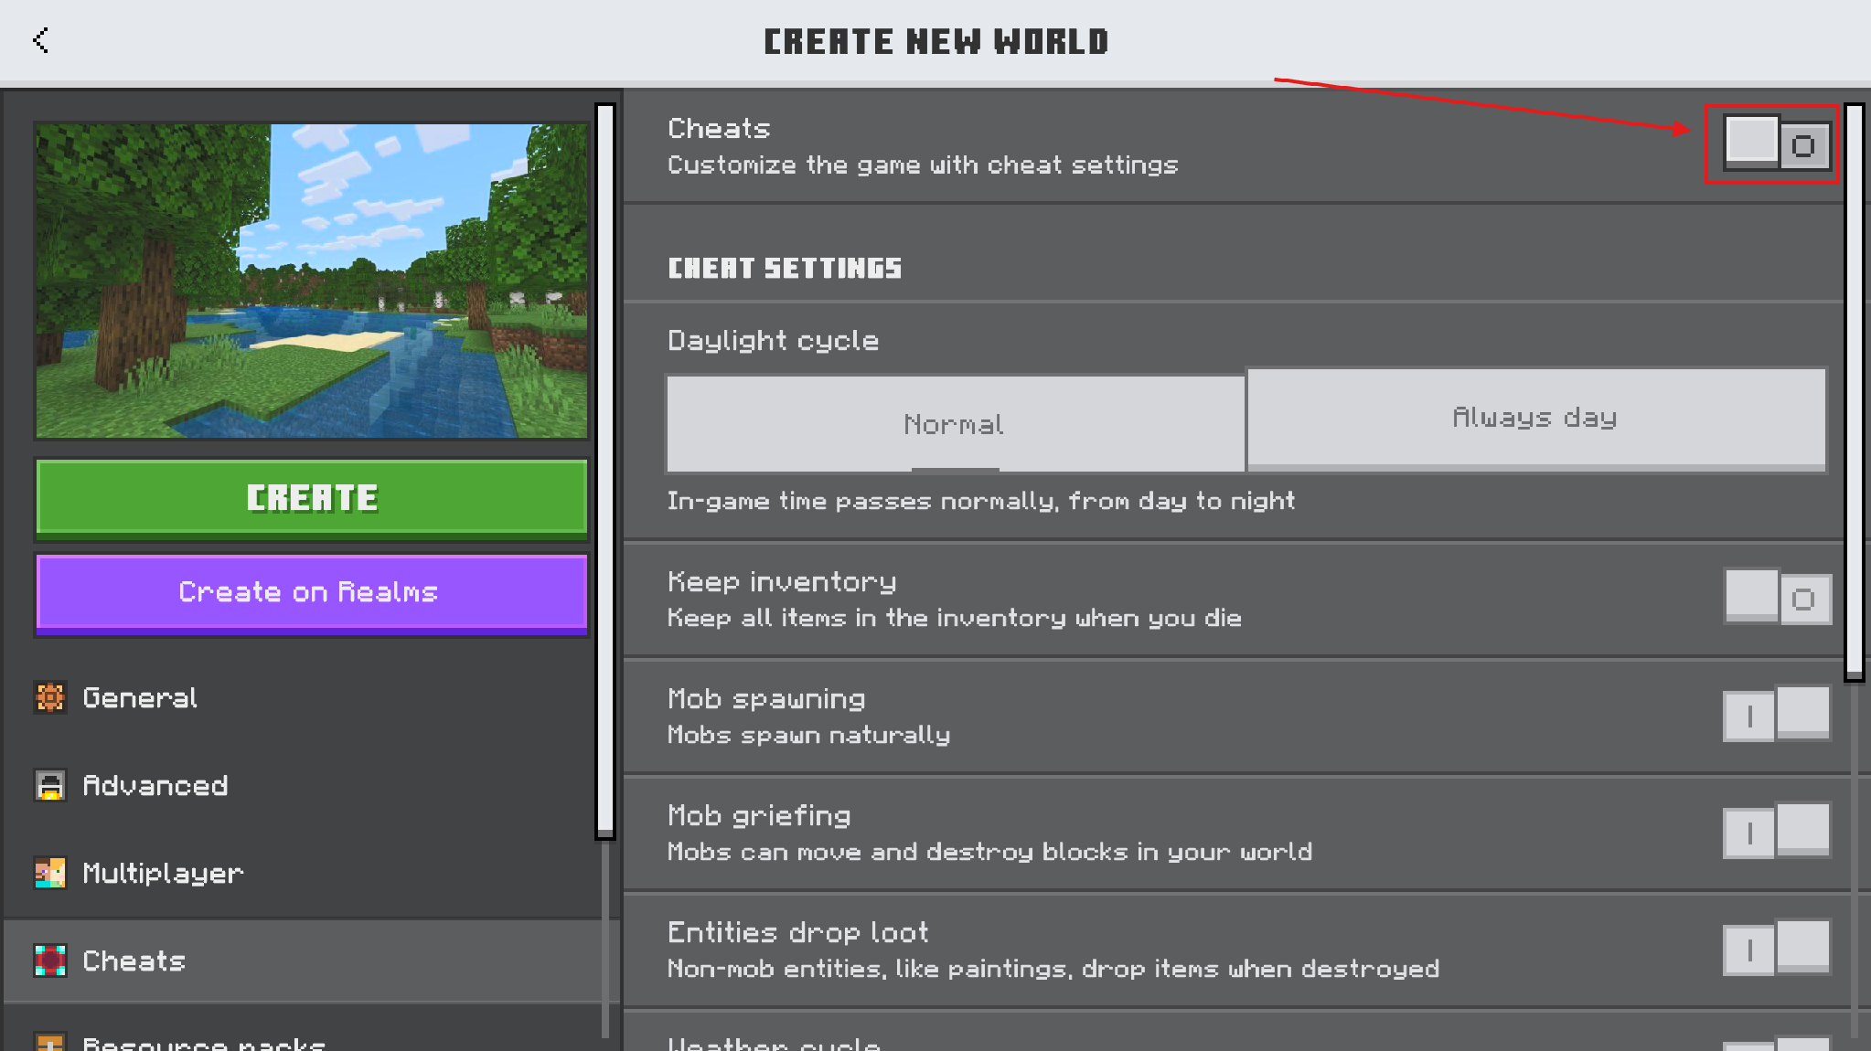Click the world preview thumbnail image
Screen dimensions: 1871x1051
point(312,281)
